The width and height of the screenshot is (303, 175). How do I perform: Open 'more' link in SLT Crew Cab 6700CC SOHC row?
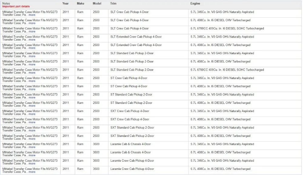click(x=32, y=31)
